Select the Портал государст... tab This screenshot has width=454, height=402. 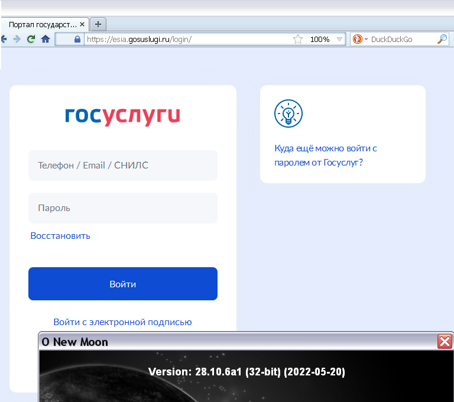click(x=43, y=25)
